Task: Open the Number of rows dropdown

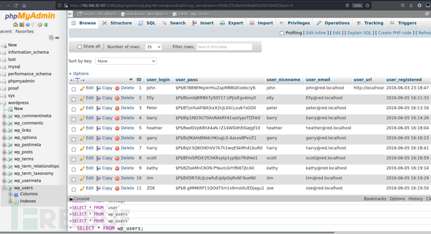Action: tap(154, 47)
